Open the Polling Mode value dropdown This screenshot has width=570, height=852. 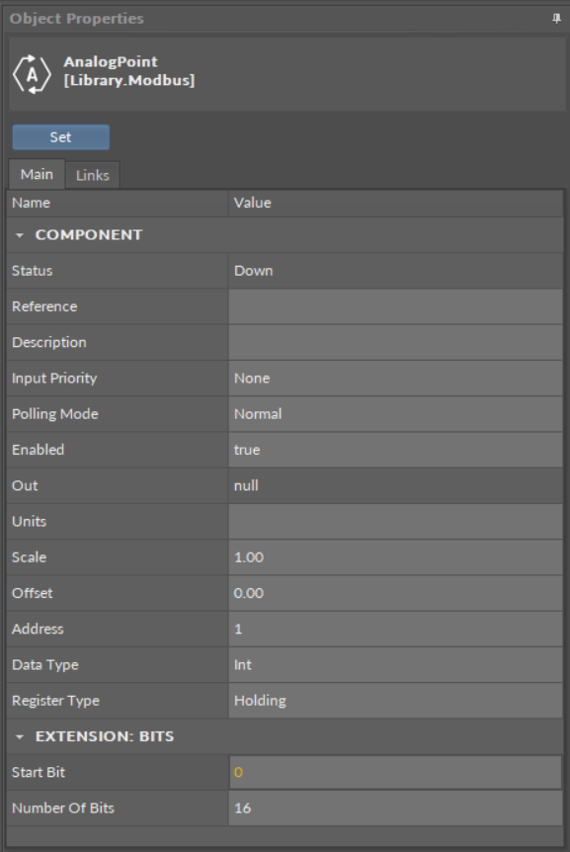pyautogui.click(x=395, y=414)
